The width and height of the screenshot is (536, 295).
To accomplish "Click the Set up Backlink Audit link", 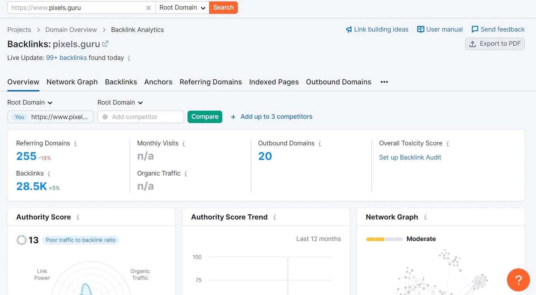I will [410, 157].
